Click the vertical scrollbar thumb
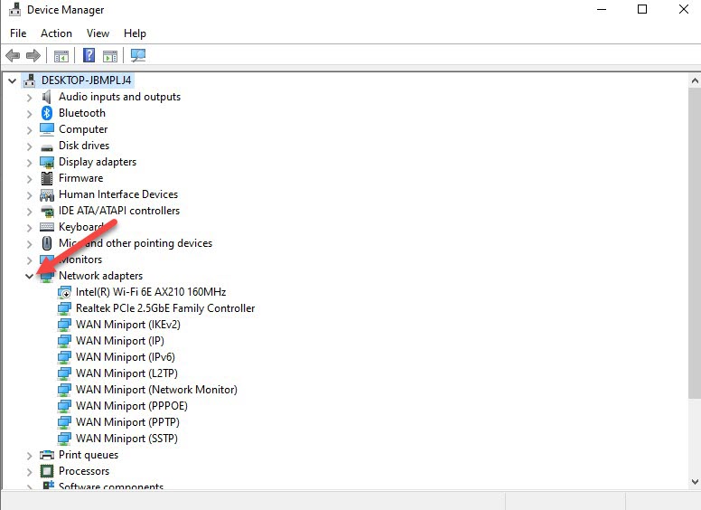This screenshot has height=510, width=701. click(695, 243)
